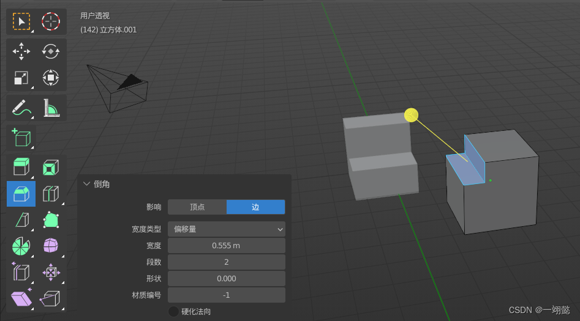Choose the Loop Cut tool
Screen dimensions: 580x321
pos(51,194)
